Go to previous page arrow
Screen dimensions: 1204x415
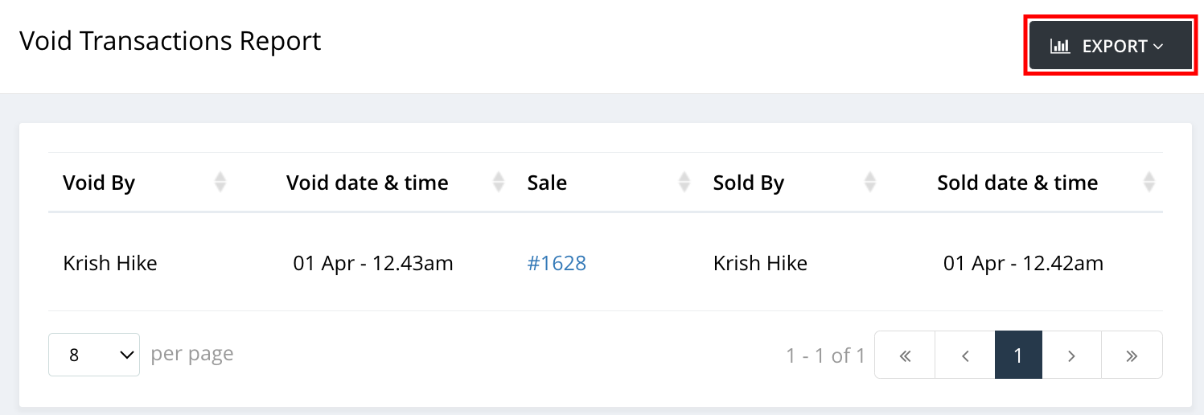[965, 355]
